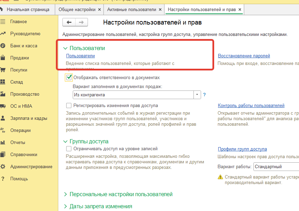The width and height of the screenshot is (299, 211).
Task: Click the home icon of Начальная страница
Action: pos(1,9)
